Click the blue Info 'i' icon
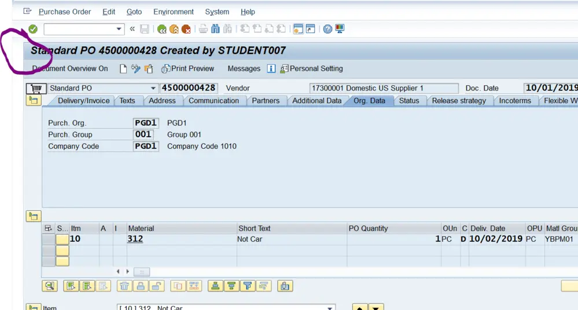Image resolution: width=578 pixels, height=310 pixels. tap(271, 68)
